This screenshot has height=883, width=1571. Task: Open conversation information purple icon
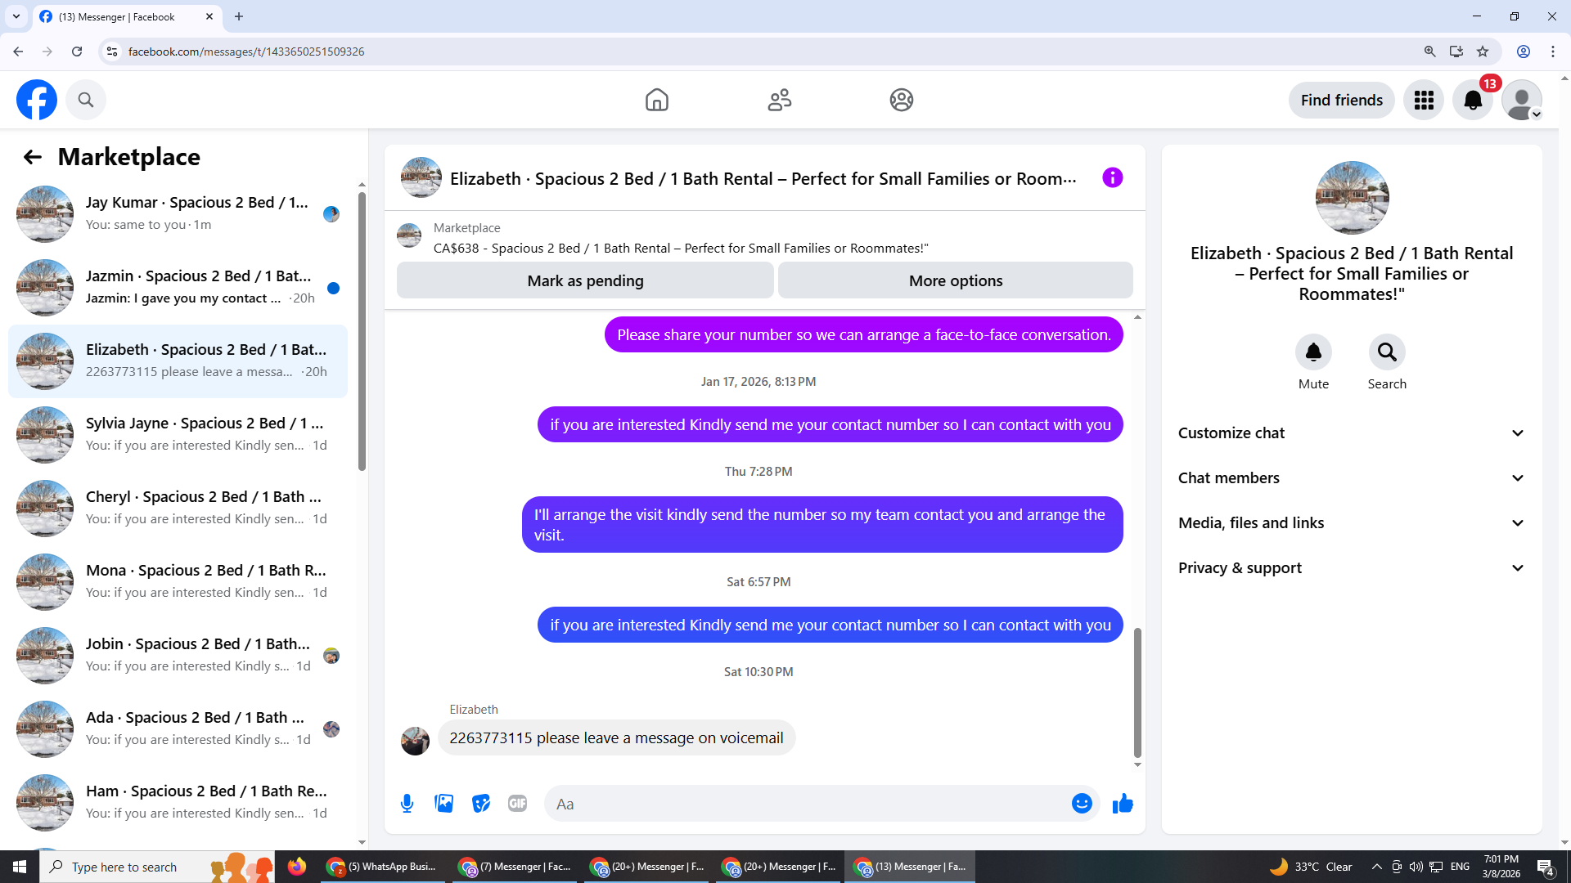1112,177
